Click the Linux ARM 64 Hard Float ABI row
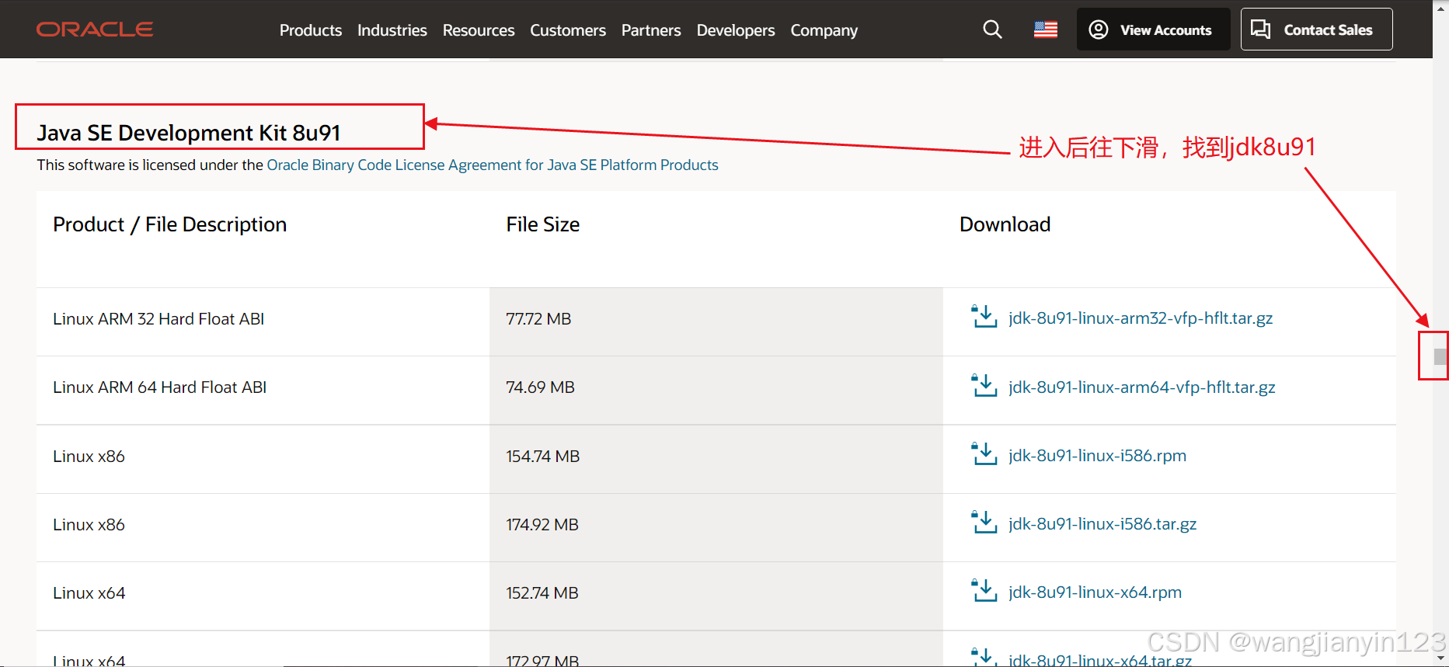Viewport: 1449px width, 667px height. click(x=716, y=391)
